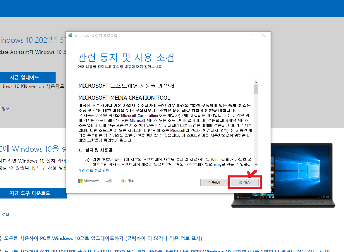Click the MICROSOFT 소프트웨어 사용권 계약서 text
344x252 pixels.
pos(126,86)
